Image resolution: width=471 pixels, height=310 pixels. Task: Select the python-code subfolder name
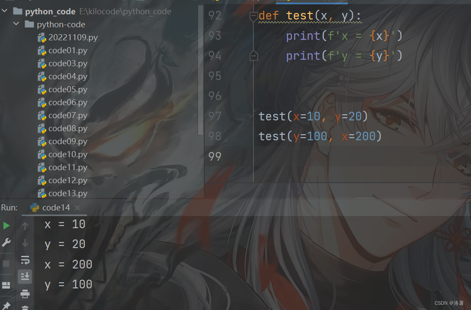pos(61,24)
